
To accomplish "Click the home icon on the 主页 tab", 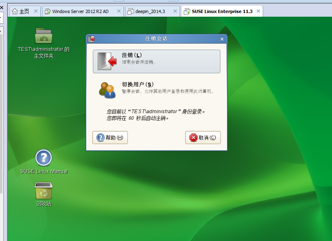I will tap(15, 11).
